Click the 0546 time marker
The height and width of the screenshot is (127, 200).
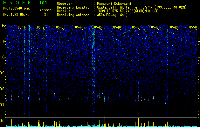[x=117, y=27]
